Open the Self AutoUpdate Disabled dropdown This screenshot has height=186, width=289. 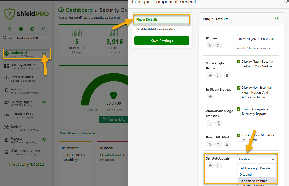click(256, 159)
